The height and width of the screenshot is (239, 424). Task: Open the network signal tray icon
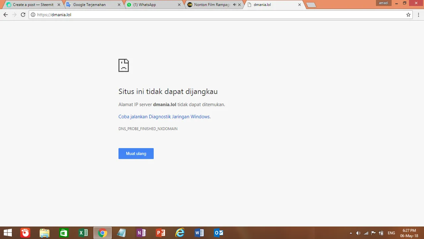tap(366, 233)
